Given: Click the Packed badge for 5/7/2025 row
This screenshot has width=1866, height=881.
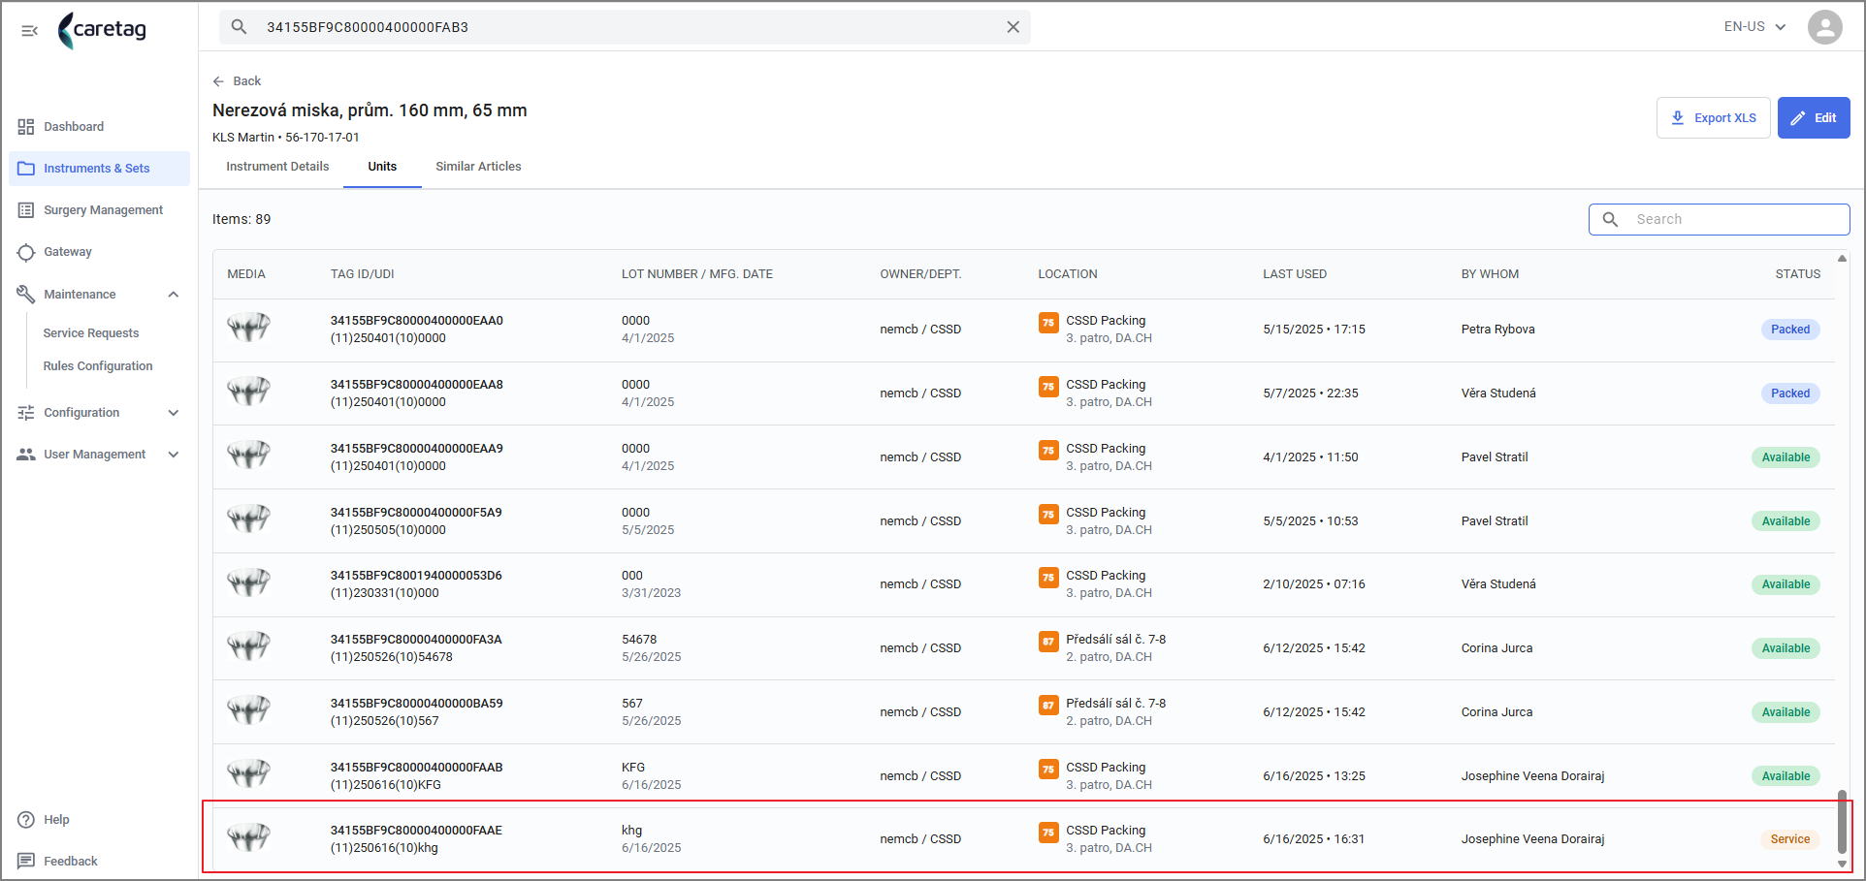Looking at the screenshot, I should click(1790, 393).
